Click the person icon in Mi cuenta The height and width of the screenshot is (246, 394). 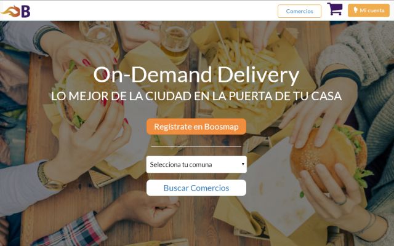(355, 10)
